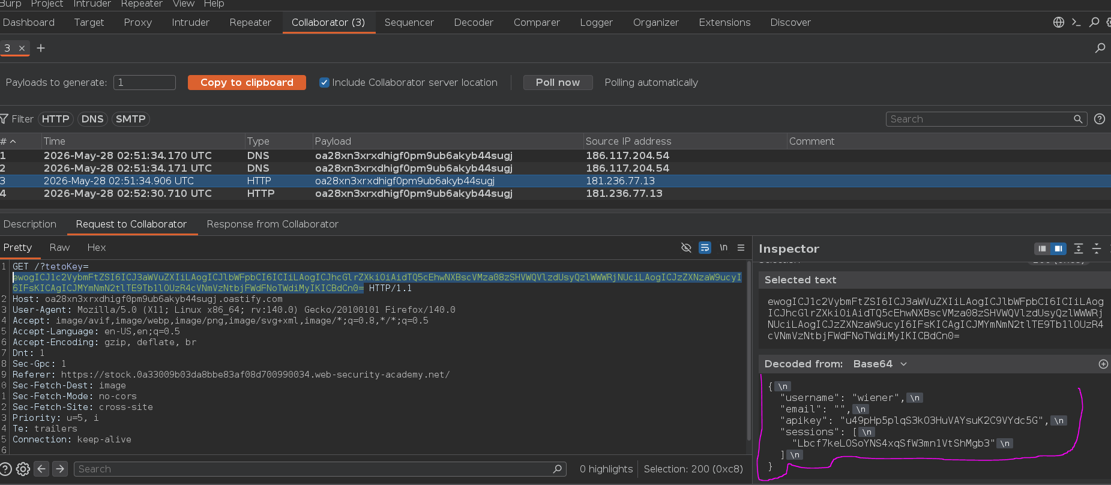Open editor search settings gear
The width and height of the screenshot is (1111, 485).
[x=23, y=469]
